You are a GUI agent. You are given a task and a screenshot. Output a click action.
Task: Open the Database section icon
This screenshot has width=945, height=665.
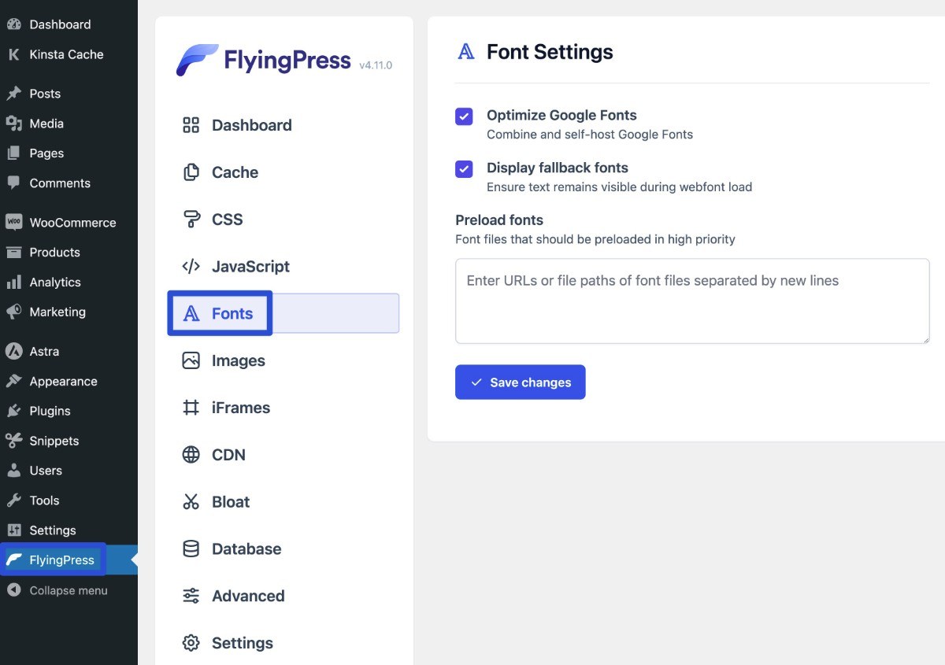click(191, 549)
